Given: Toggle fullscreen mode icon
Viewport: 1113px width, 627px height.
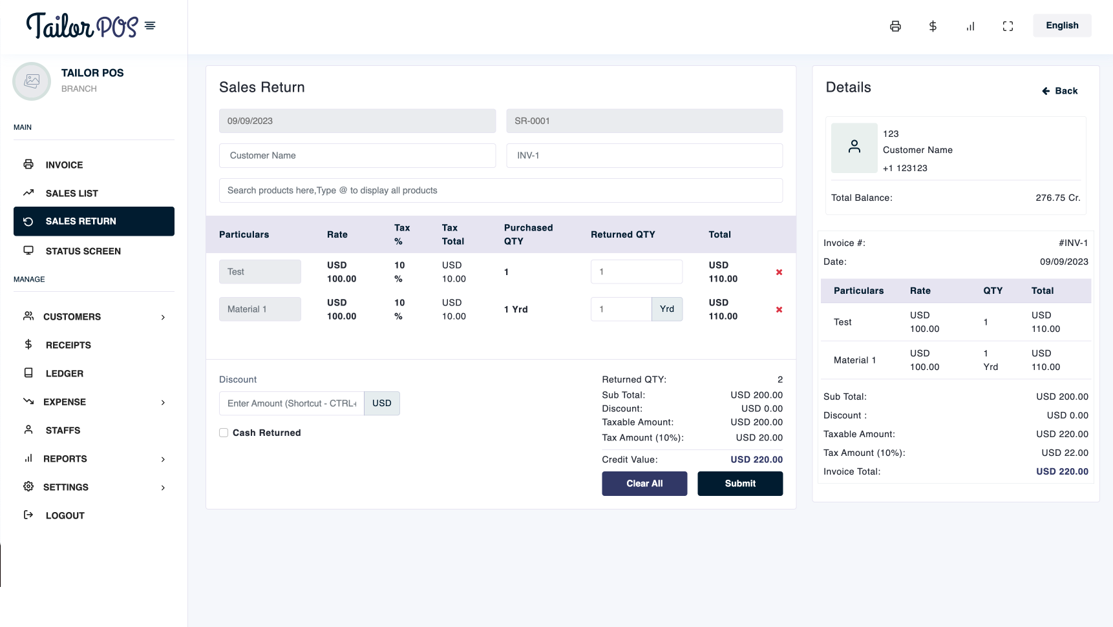Looking at the screenshot, I should point(1008,26).
